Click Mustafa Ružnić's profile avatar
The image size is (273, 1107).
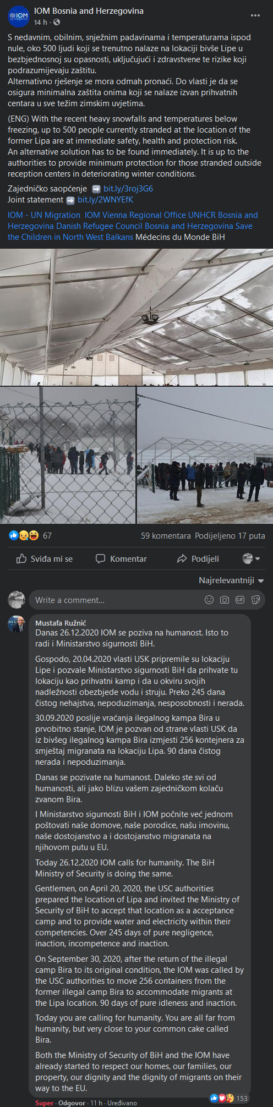click(x=17, y=624)
